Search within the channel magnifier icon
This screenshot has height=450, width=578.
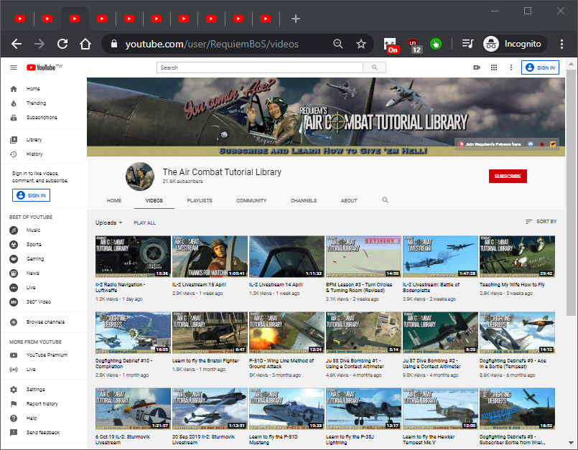(x=385, y=200)
